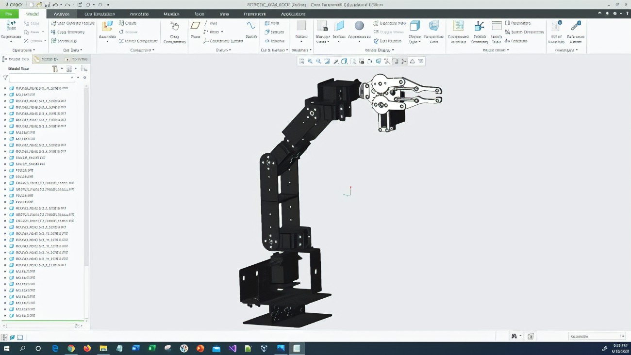Click the model tree search input field
This screenshot has width=631, height=355.
(42, 78)
